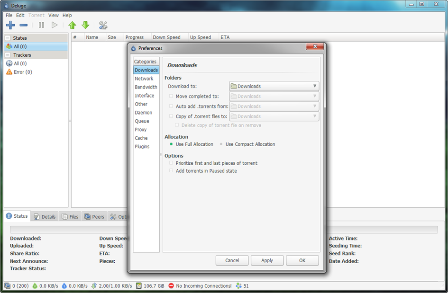Click the free disk space status icon
The height and width of the screenshot is (293, 448).
pos(139,285)
